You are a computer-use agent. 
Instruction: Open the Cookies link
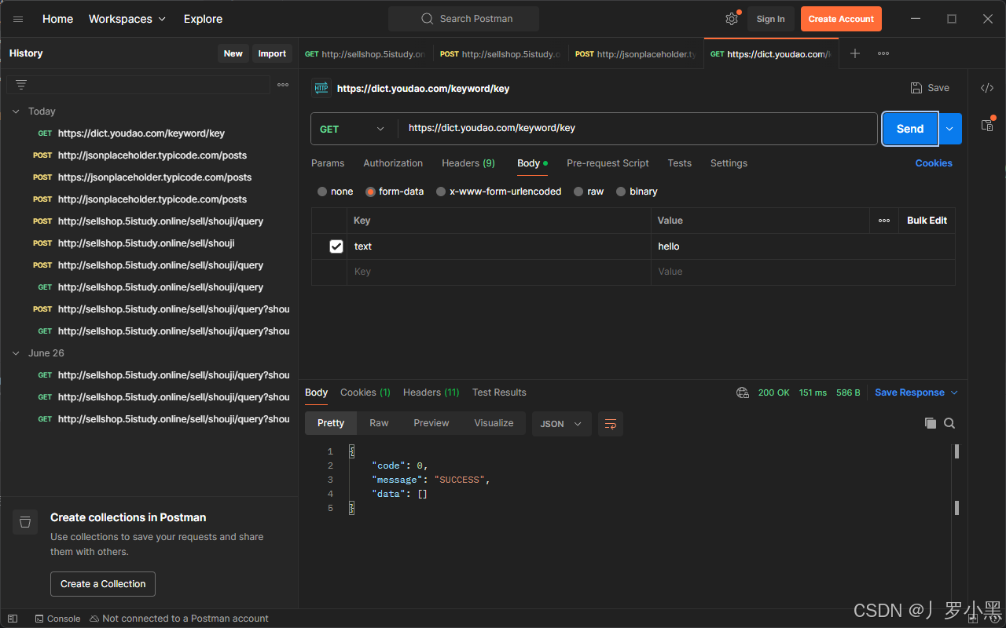coord(934,163)
